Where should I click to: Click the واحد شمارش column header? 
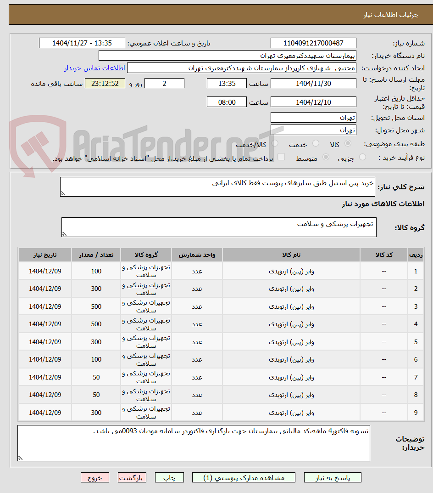(x=197, y=255)
